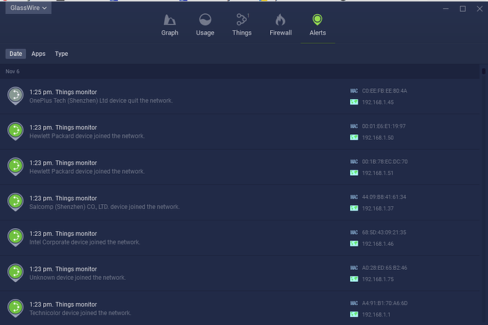Group alerts by Apps
The image size is (488, 325).
click(38, 54)
